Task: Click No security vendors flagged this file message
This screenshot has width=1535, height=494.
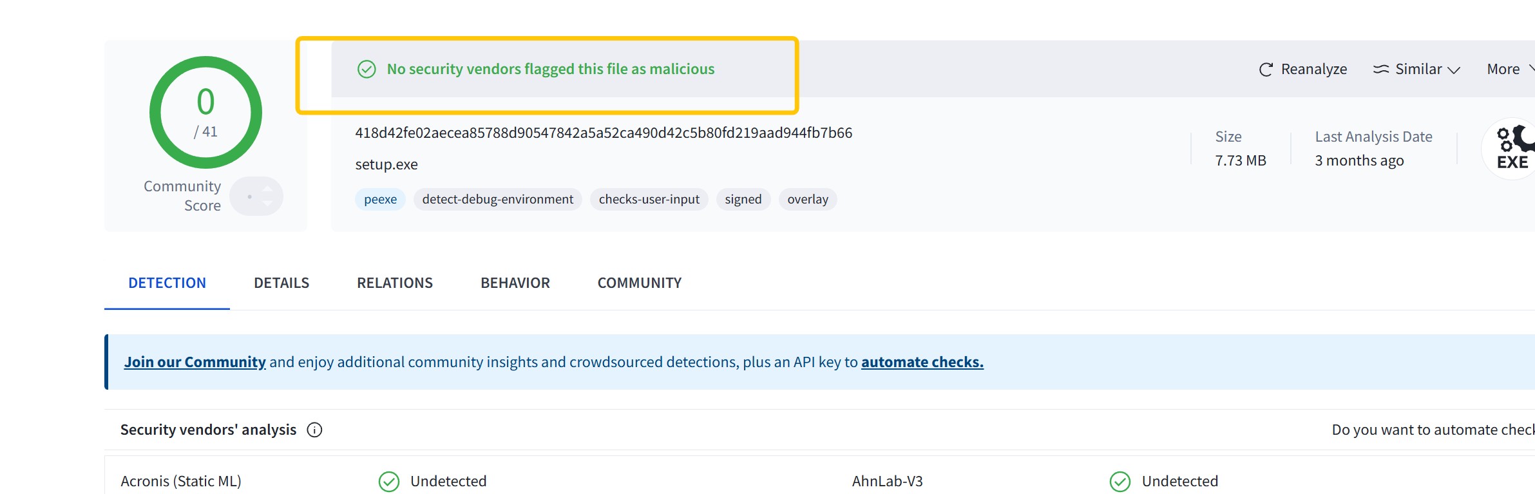Action: [x=551, y=69]
